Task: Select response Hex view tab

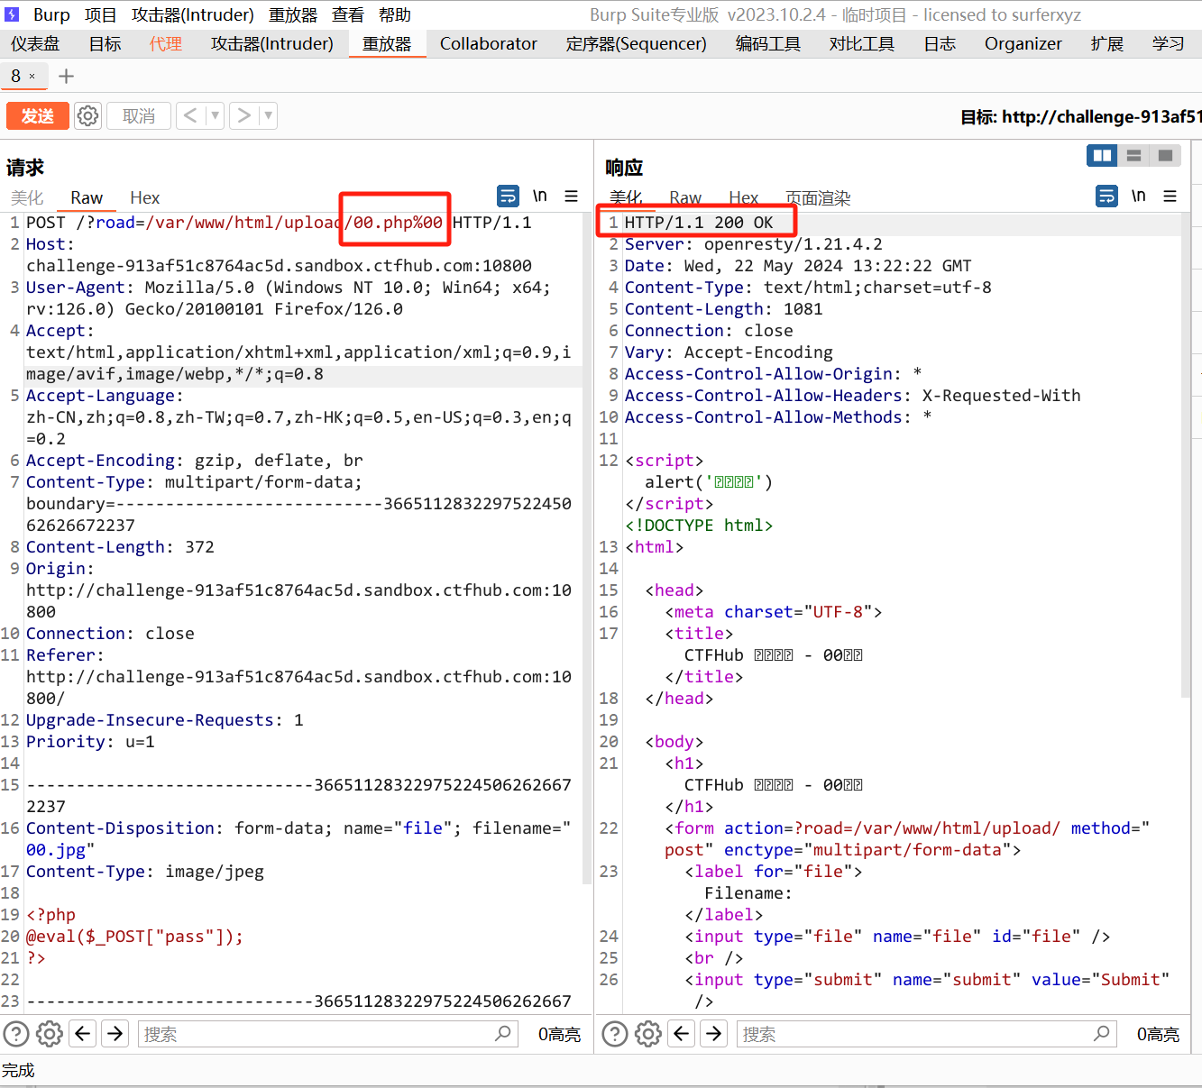Action: point(744,197)
